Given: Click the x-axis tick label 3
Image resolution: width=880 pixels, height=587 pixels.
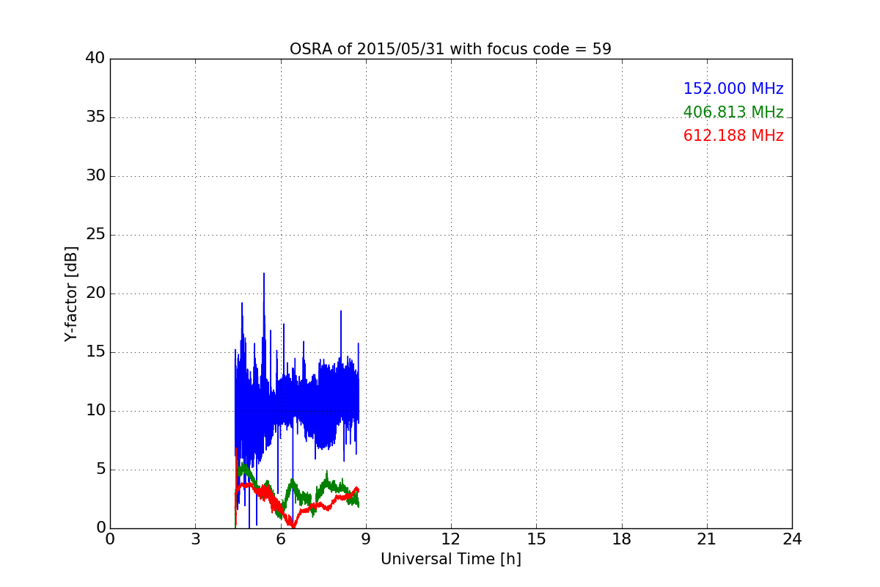Looking at the screenshot, I should pos(195,539).
